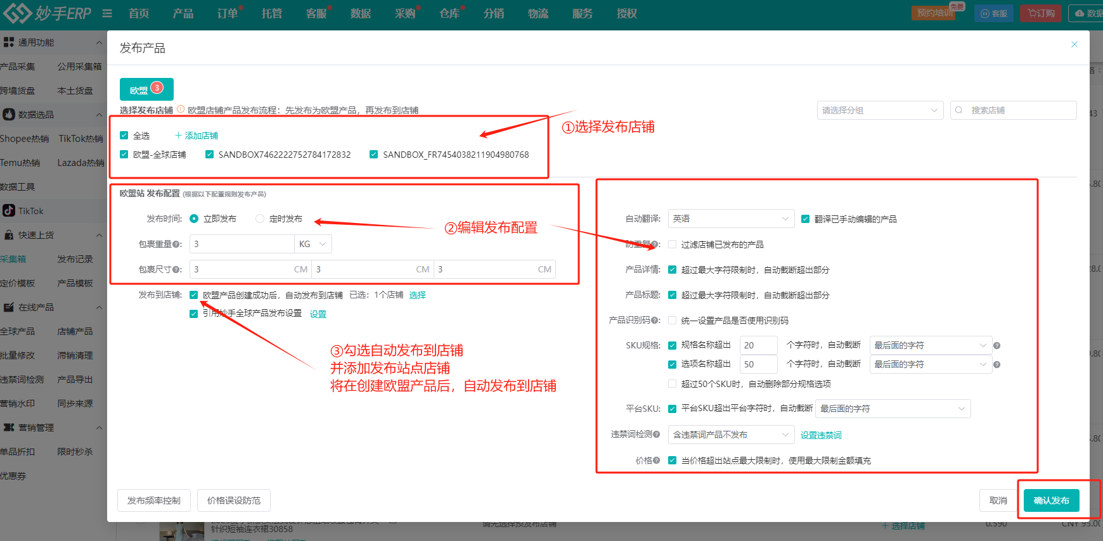Open 选项名称超出 最后面的字符 dropdown

tap(931, 364)
